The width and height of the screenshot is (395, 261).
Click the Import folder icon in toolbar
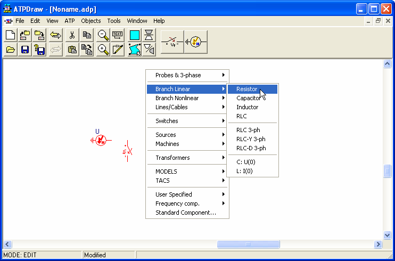point(24,35)
